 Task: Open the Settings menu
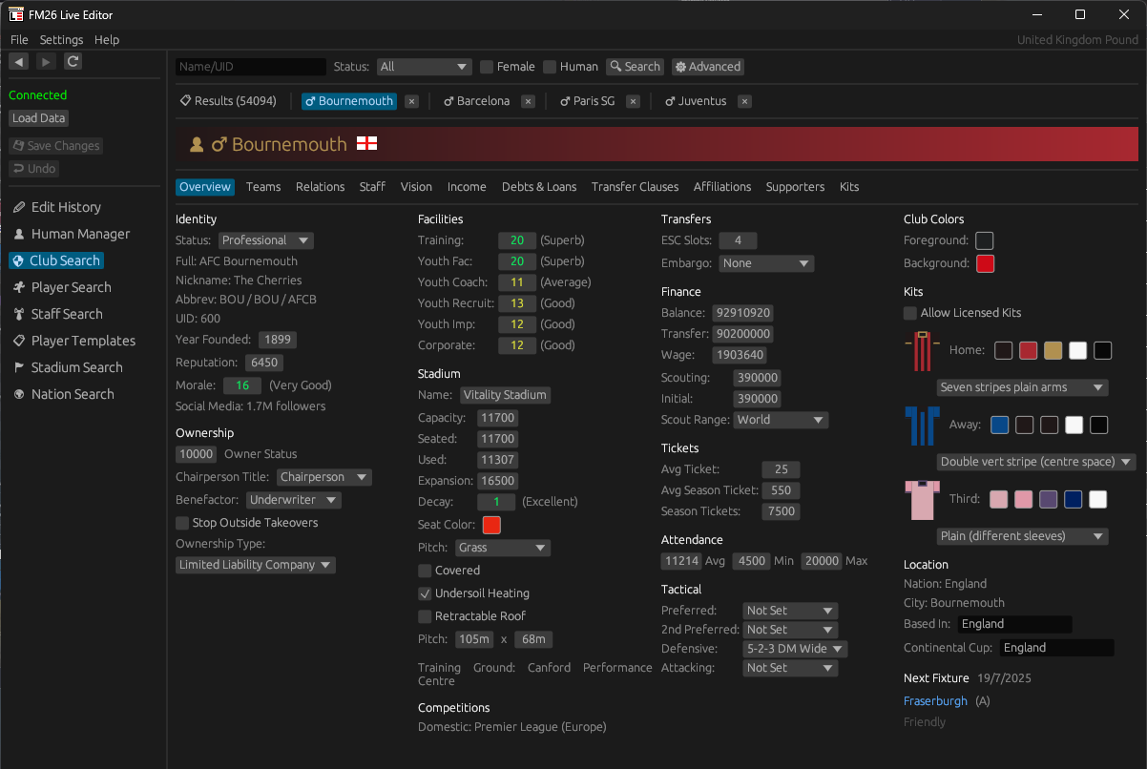tap(61, 40)
